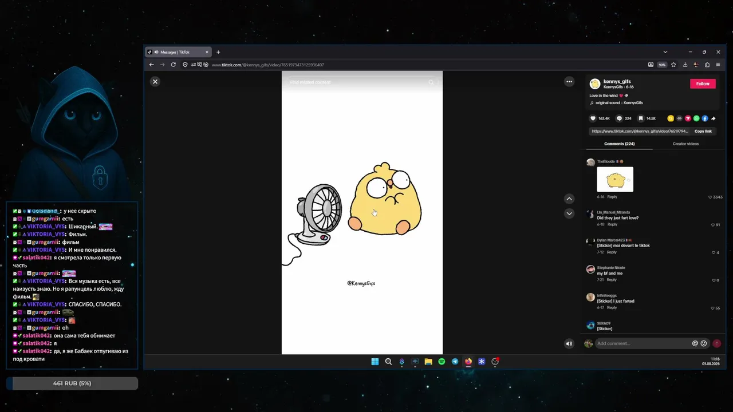Image resolution: width=733 pixels, height=412 pixels.
Task: Open the emoji picker in comment box
Action: [x=704, y=343]
